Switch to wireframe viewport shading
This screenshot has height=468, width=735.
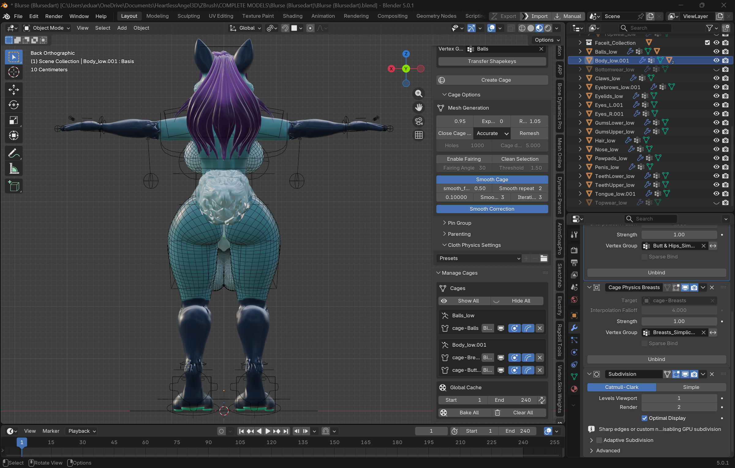[x=522, y=28]
